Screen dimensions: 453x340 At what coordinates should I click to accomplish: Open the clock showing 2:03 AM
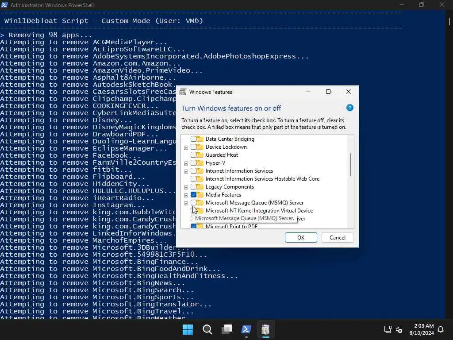pos(422,329)
